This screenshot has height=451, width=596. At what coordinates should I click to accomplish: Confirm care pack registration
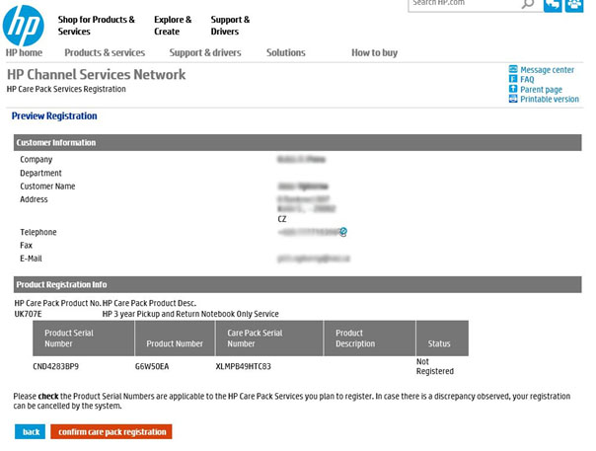tap(112, 431)
